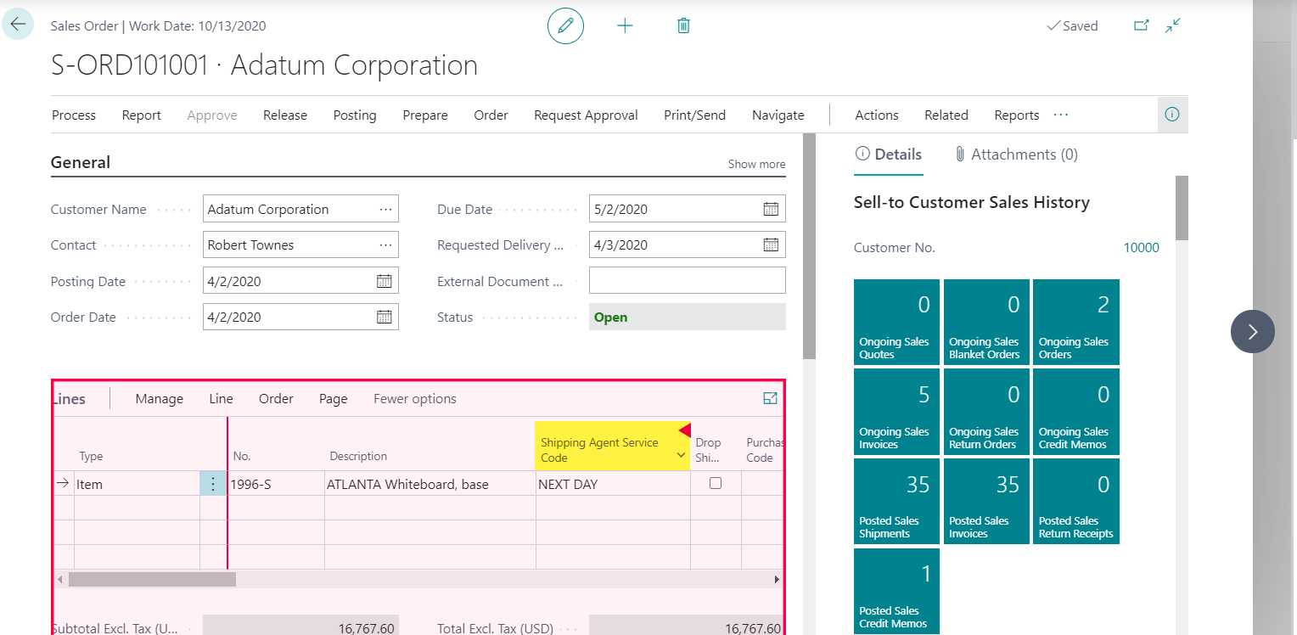
Task: Click the back arrow button
Action: (18, 25)
